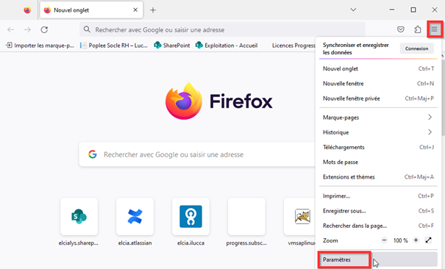
Task: Expand the Marque-pages submenu
Action: 378,118
